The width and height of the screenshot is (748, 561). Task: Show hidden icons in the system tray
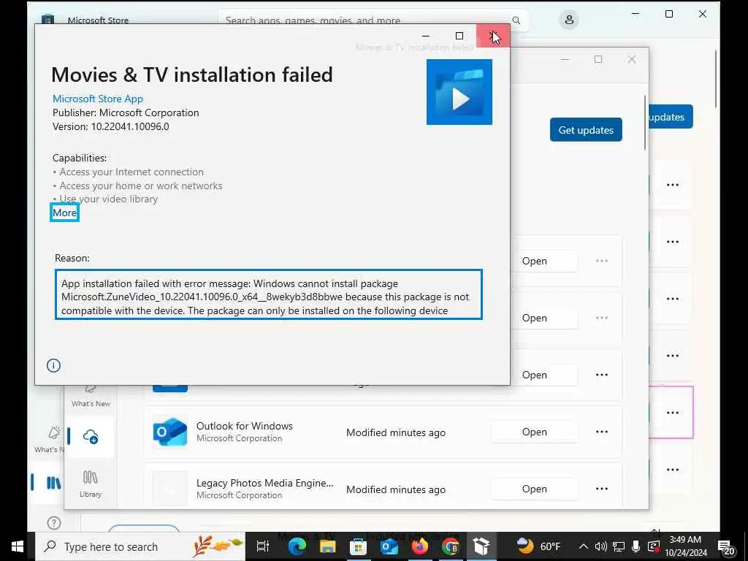pyautogui.click(x=583, y=546)
